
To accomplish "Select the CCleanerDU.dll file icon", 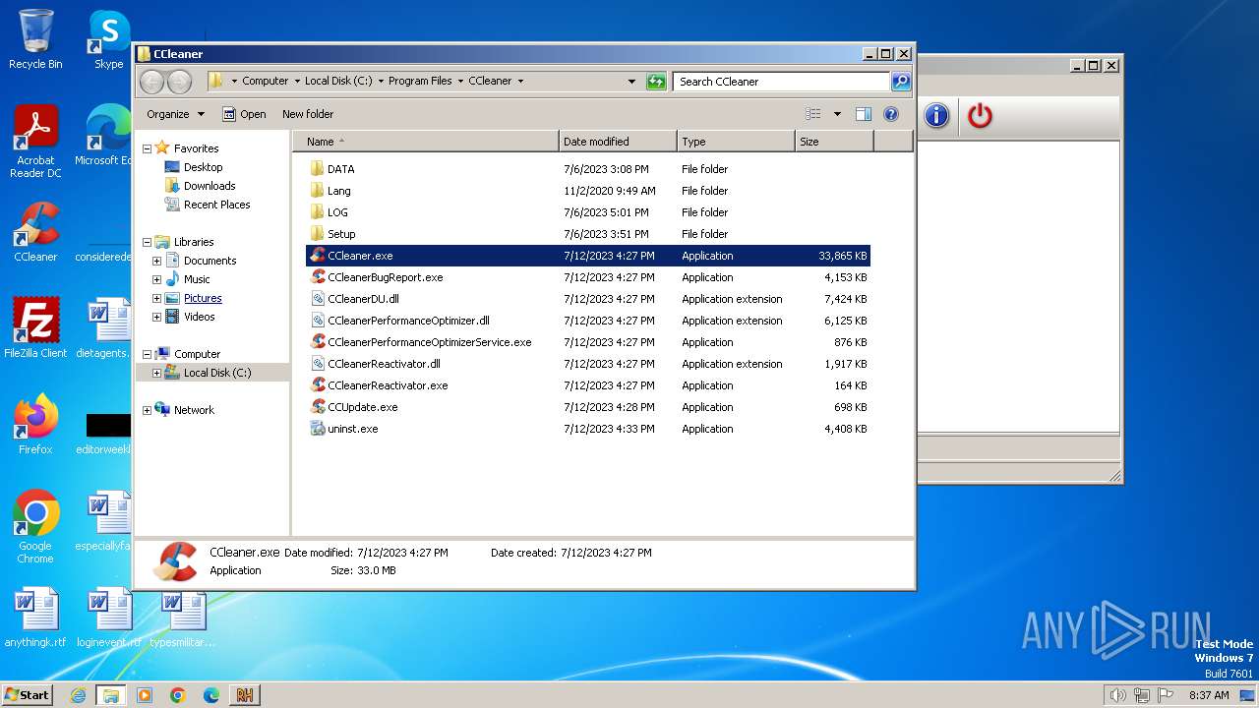I will pyautogui.click(x=317, y=299).
